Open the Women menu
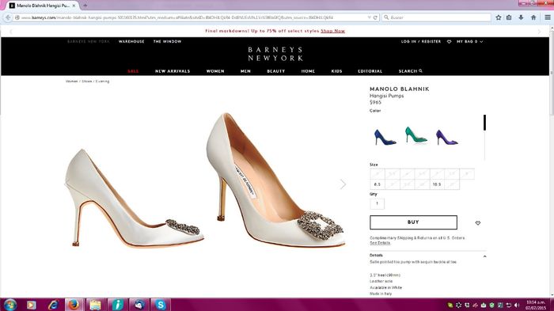 (215, 71)
